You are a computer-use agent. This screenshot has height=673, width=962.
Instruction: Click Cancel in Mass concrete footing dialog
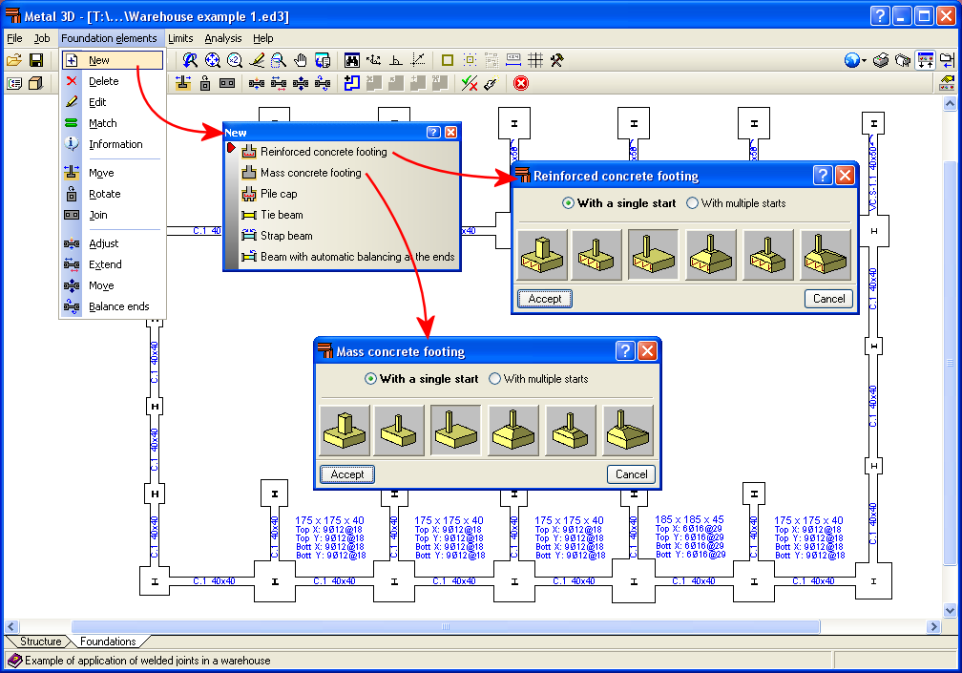632,474
